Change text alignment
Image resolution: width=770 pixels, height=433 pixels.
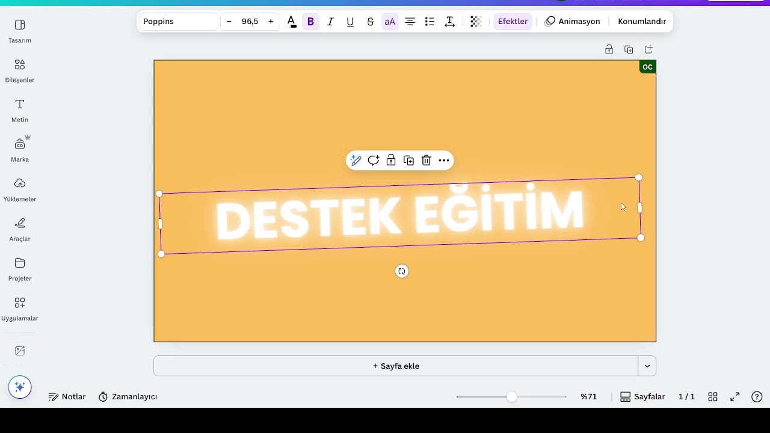click(x=410, y=22)
